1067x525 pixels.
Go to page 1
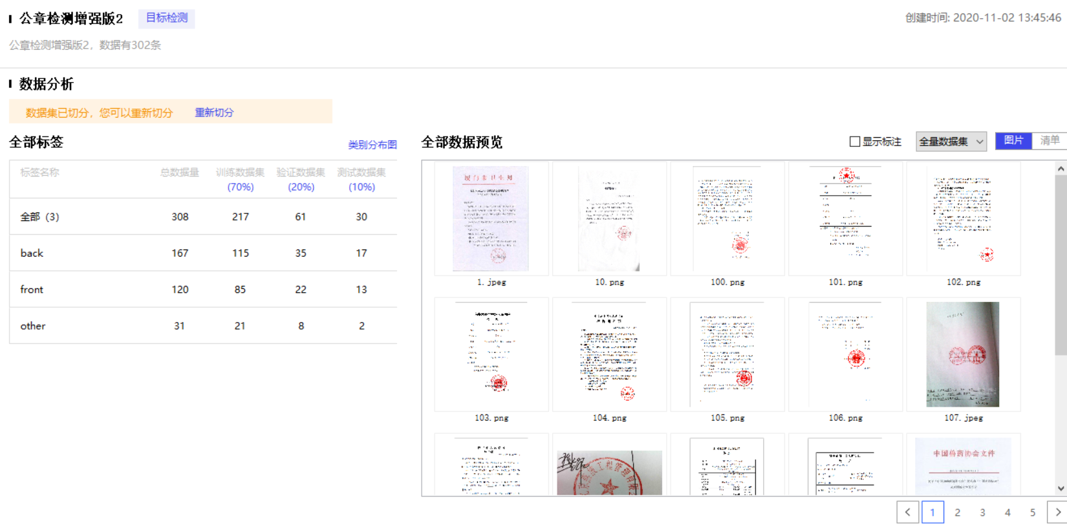(x=932, y=512)
